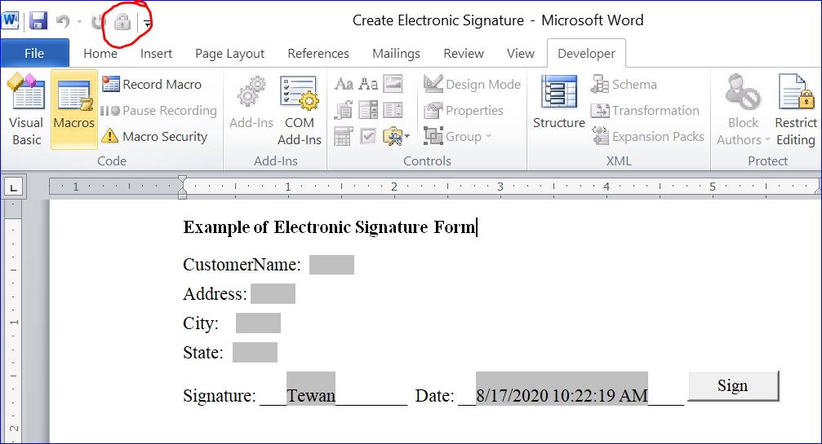
Task: Click the Signature field containing Tewan
Action: tap(311, 389)
